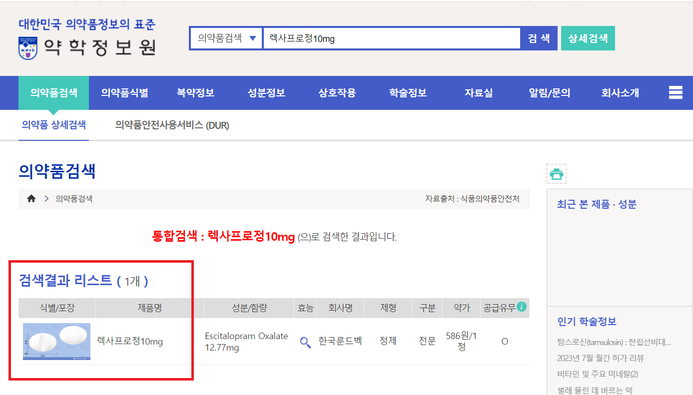Open the 의약품검색 category dropdown

pyautogui.click(x=226, y=38)
